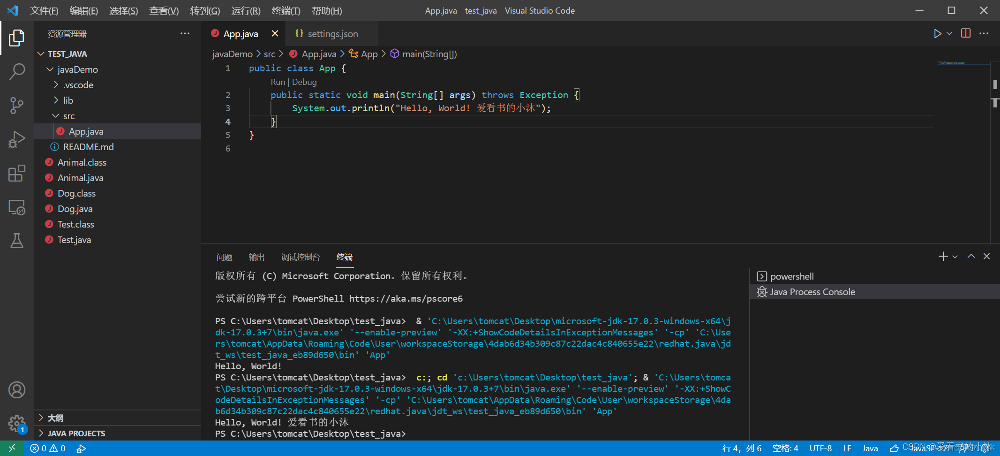The image size is (1000, 456).
Task: Open Animal.java in the file tree
Action: [x=117, y=178]
